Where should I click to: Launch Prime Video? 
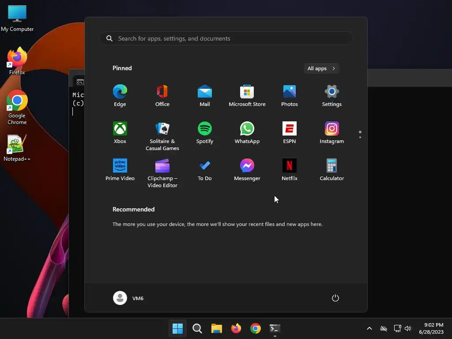pyautogui.click(x=120, y=170)
